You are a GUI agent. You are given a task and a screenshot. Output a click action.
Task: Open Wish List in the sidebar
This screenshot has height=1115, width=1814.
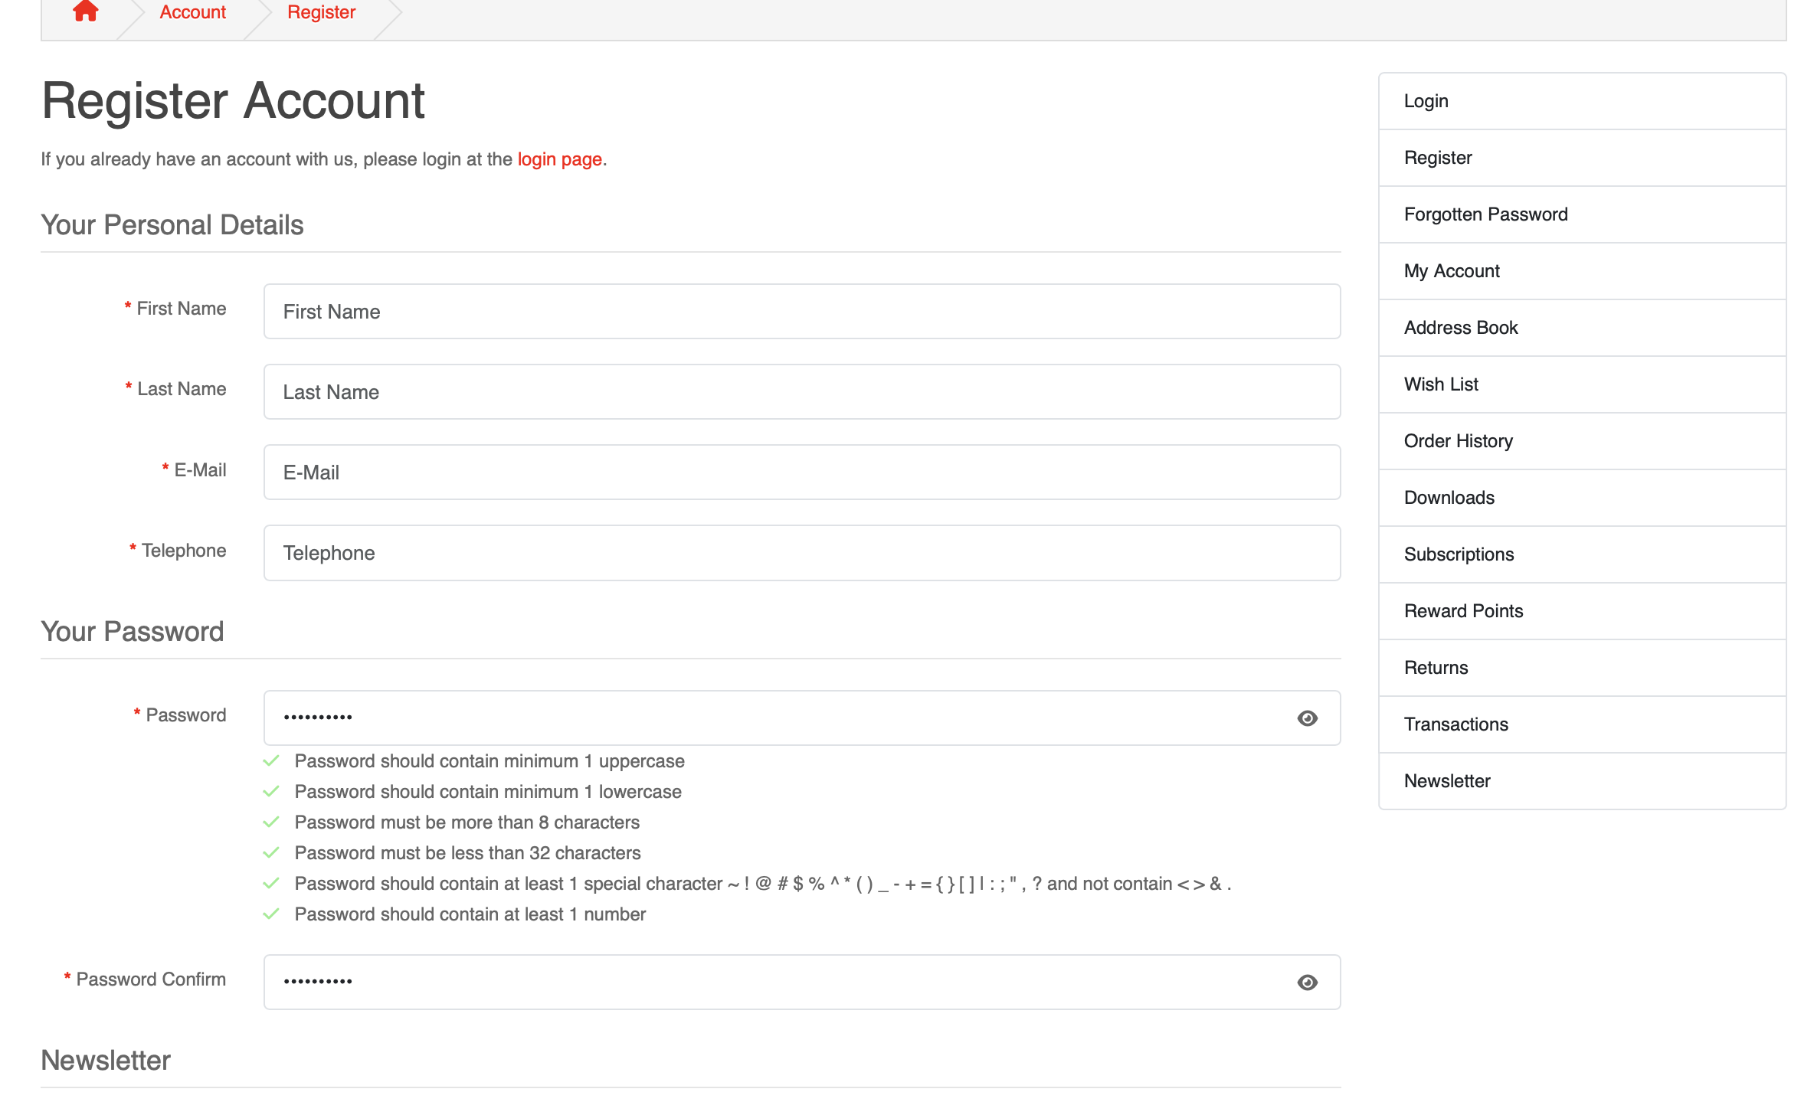pos(1582,384)
